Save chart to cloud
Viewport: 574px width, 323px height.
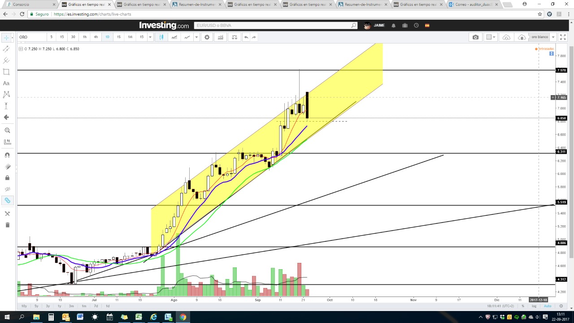522,37
